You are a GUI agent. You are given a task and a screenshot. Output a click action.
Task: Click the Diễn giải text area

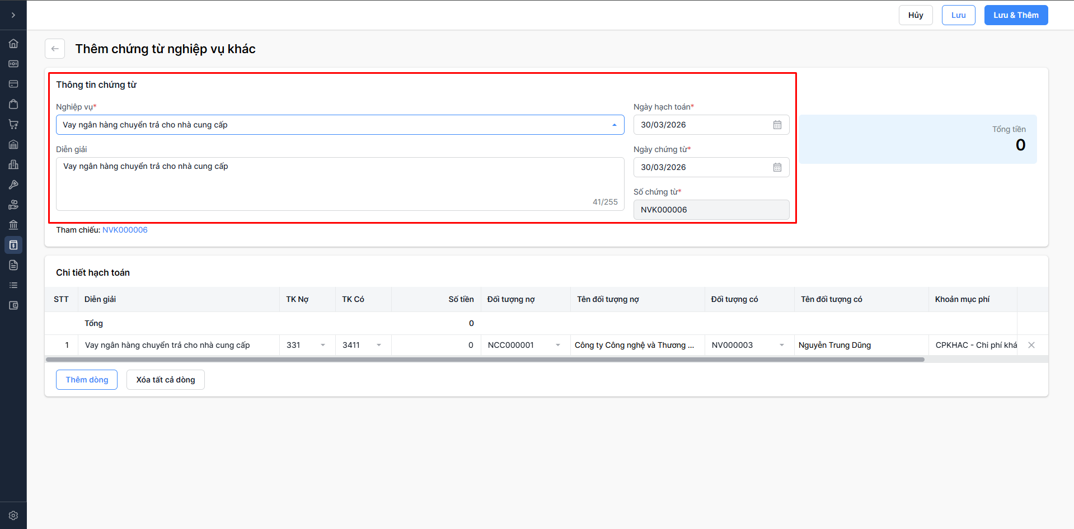[340, 184]
